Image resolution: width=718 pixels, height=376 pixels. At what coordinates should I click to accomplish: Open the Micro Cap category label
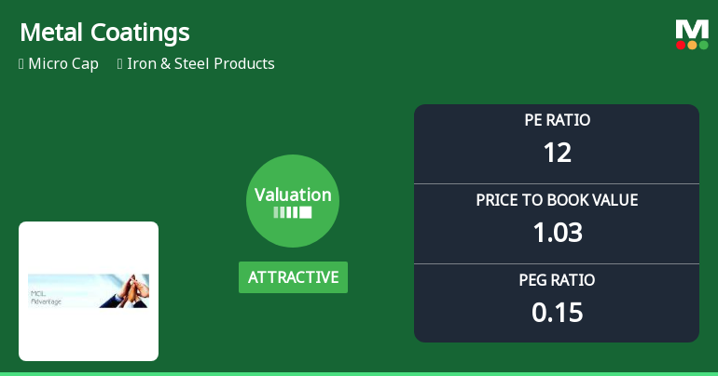[x=63, y=64]
